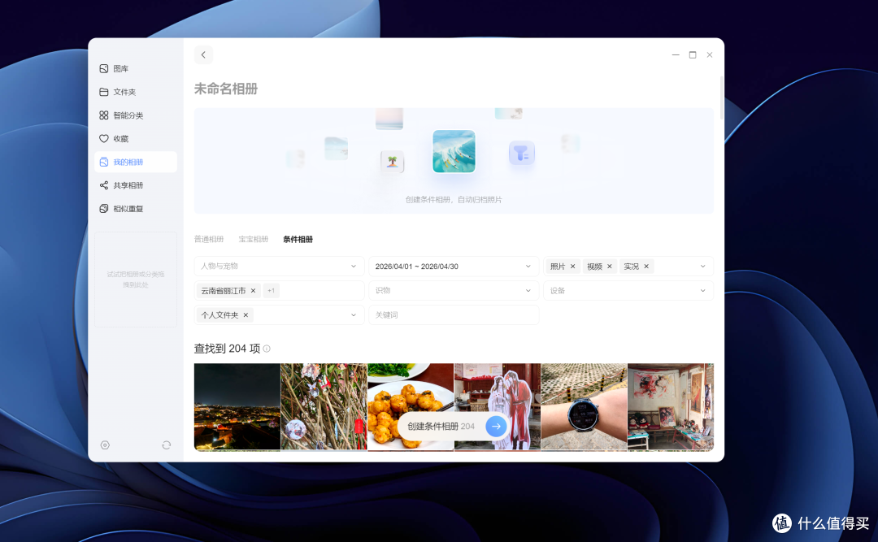The image size is (878, 542).
Task: Click the 关键词 keyword input field
Action: pos(454,315)
